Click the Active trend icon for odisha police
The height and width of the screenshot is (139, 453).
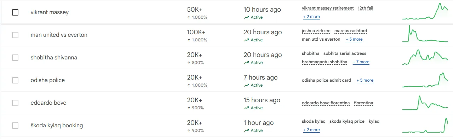246,85
